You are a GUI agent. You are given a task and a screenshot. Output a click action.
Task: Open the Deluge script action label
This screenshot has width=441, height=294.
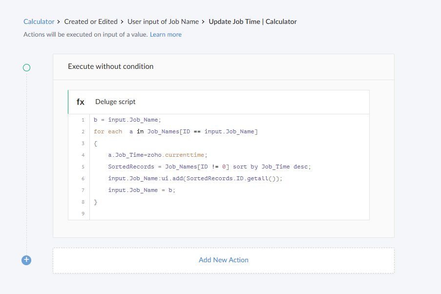(115, 102)
